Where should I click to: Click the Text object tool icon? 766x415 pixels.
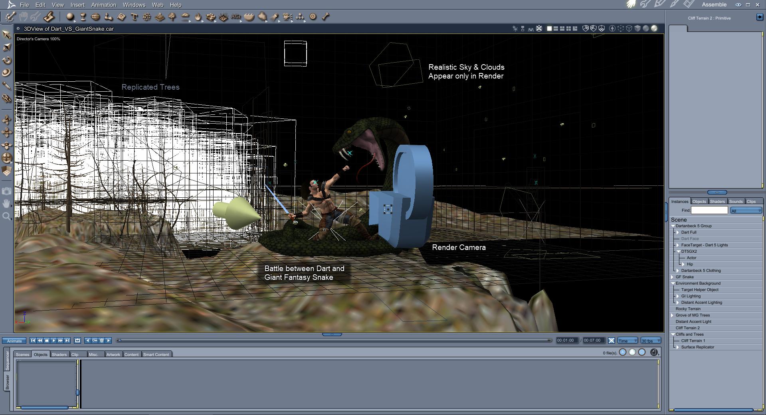tap(134, 17)
